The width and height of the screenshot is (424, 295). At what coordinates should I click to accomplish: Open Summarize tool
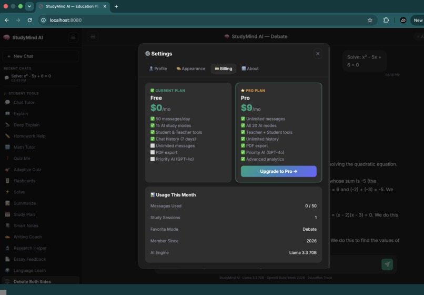click(41, 203)
